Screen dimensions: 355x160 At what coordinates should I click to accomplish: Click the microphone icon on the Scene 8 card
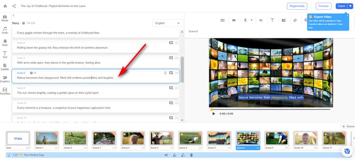coord(165,73)
